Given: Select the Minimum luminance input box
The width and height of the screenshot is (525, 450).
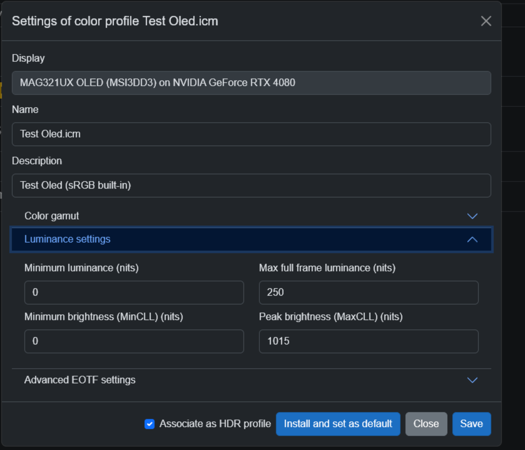Looking at the screenshot, I should 134,293.
